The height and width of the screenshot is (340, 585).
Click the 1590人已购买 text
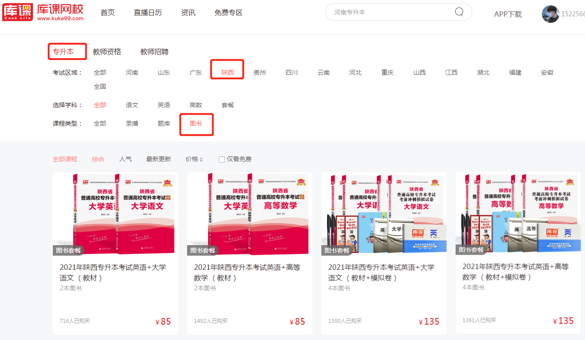[x=345, y=321]
